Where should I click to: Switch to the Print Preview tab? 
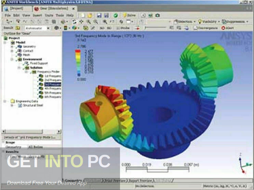115,181
